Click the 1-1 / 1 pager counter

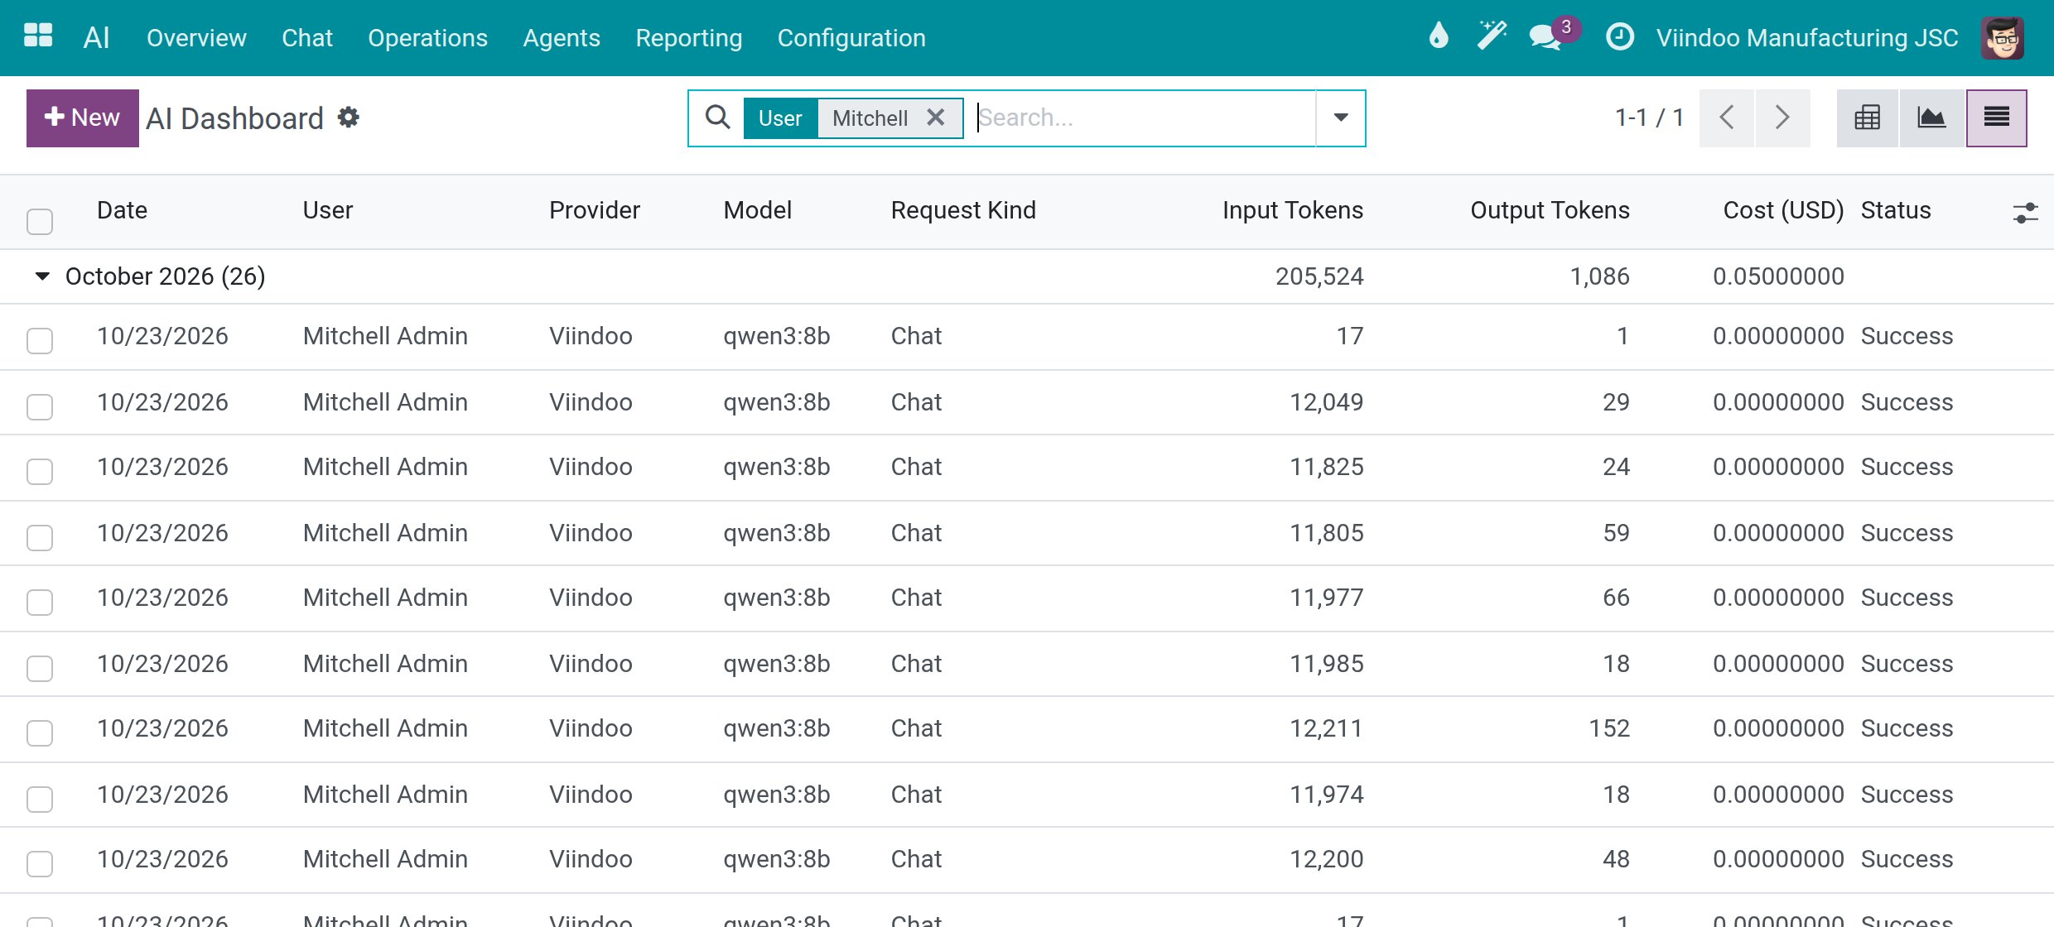(x=1649, y=118)
